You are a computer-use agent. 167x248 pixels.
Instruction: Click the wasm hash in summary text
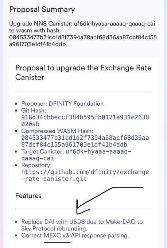(x=83, y=40)
